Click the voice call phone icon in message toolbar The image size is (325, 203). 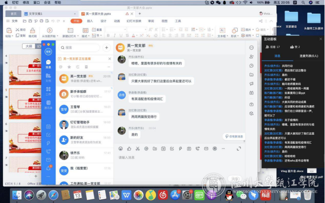pyautogui.click(x=198, y=148)
